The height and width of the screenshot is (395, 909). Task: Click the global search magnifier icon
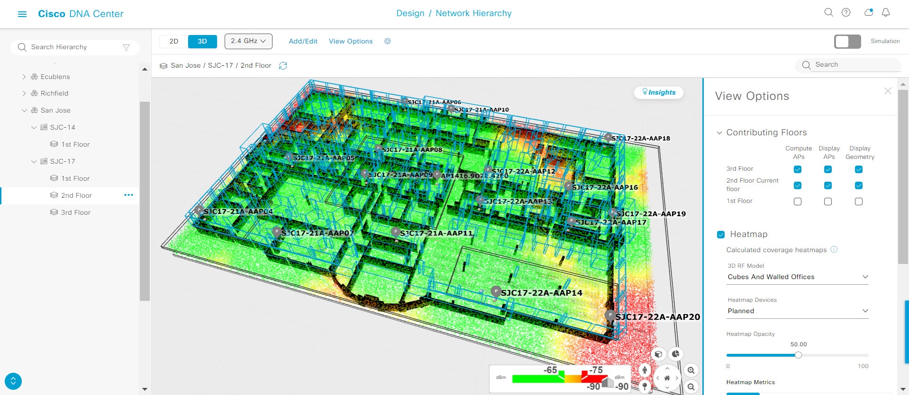coord(828,13)
